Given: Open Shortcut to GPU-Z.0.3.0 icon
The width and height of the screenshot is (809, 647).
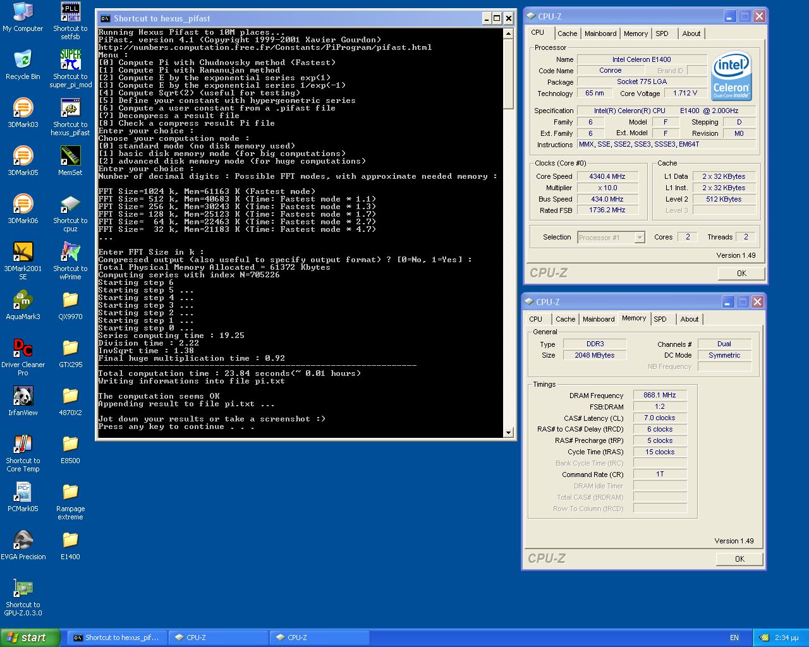Looking at the screenshot, I should 23,598.
